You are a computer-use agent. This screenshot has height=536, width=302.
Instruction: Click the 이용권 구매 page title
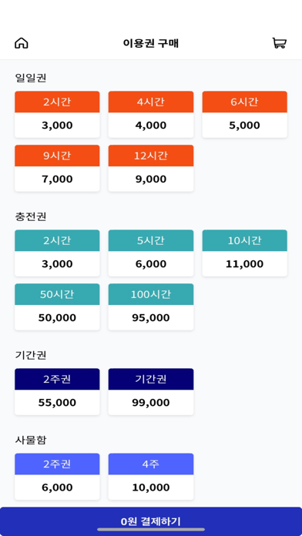coord(151,43)
